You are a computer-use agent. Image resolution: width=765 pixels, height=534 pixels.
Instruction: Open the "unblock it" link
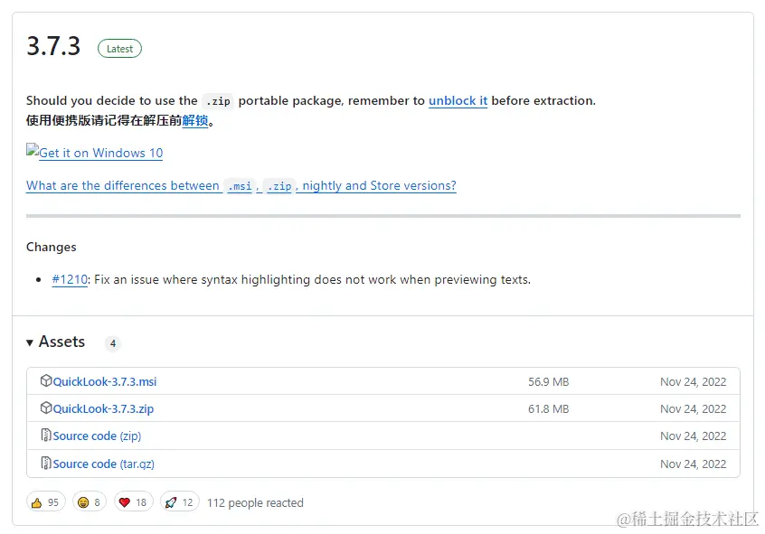458,101
